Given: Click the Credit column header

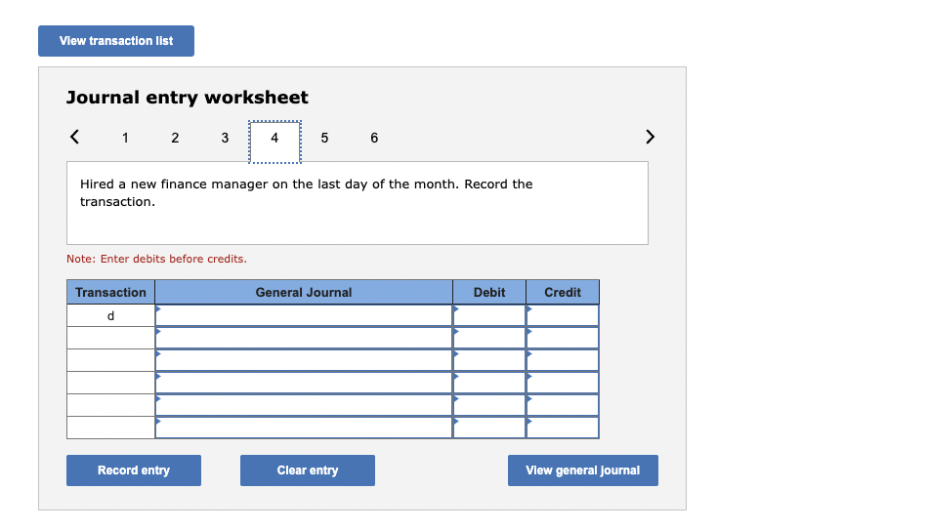Looking at the screenshot, I should [563, 292].
